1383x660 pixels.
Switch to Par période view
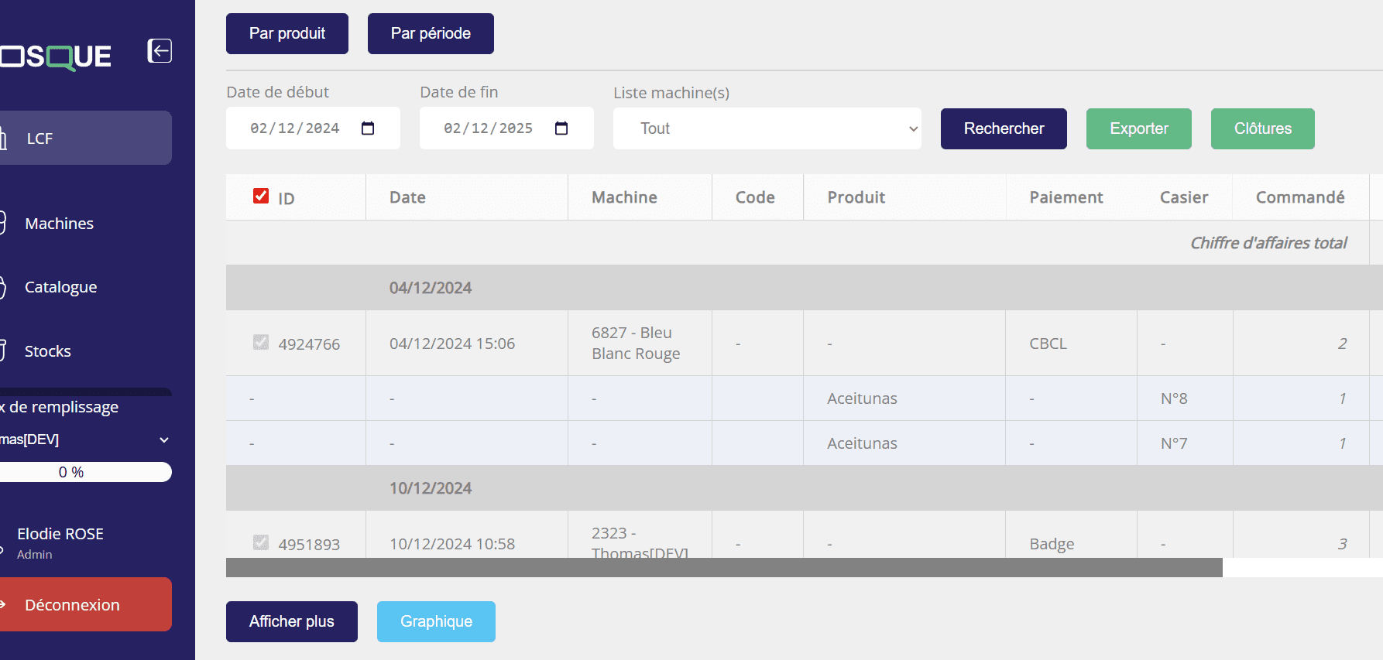431,33
